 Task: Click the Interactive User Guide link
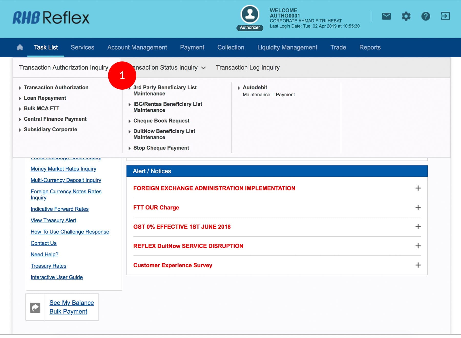click(57, 277)
